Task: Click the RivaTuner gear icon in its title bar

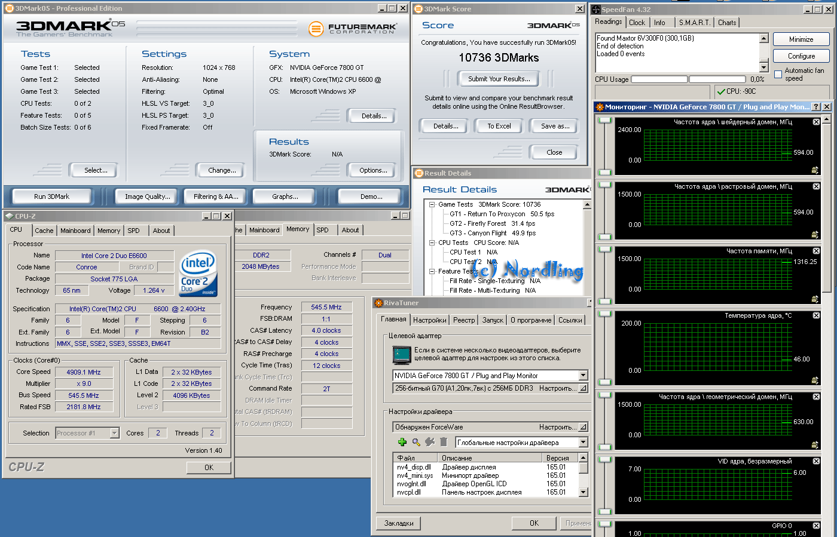Action: (x=378, y=303)
